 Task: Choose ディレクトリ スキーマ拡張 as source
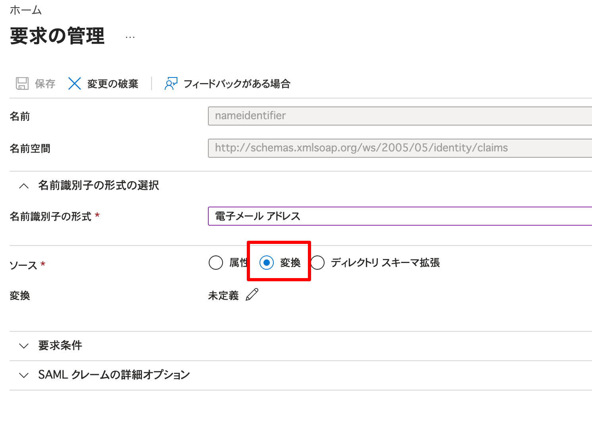[x=317, y=263]
